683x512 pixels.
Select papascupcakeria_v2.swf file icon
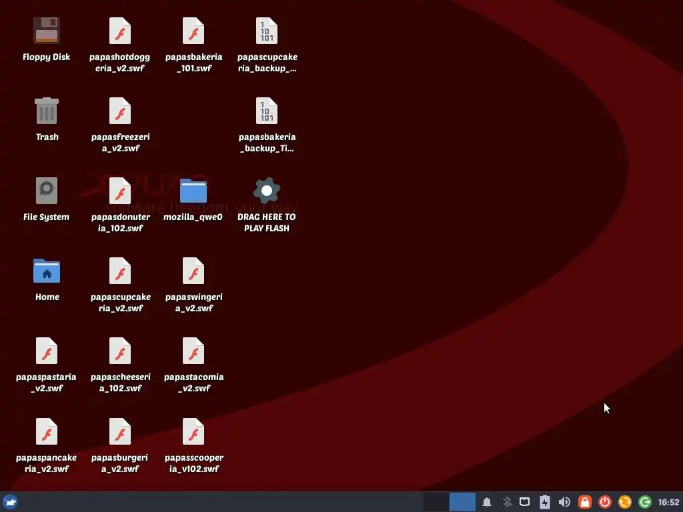(x=120, y=271)
